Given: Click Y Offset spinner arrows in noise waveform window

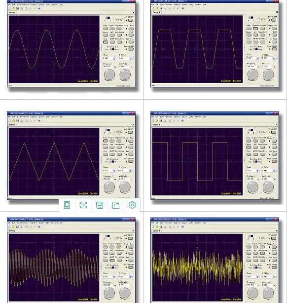Looking at the screenshot, I should coord(274,277).
